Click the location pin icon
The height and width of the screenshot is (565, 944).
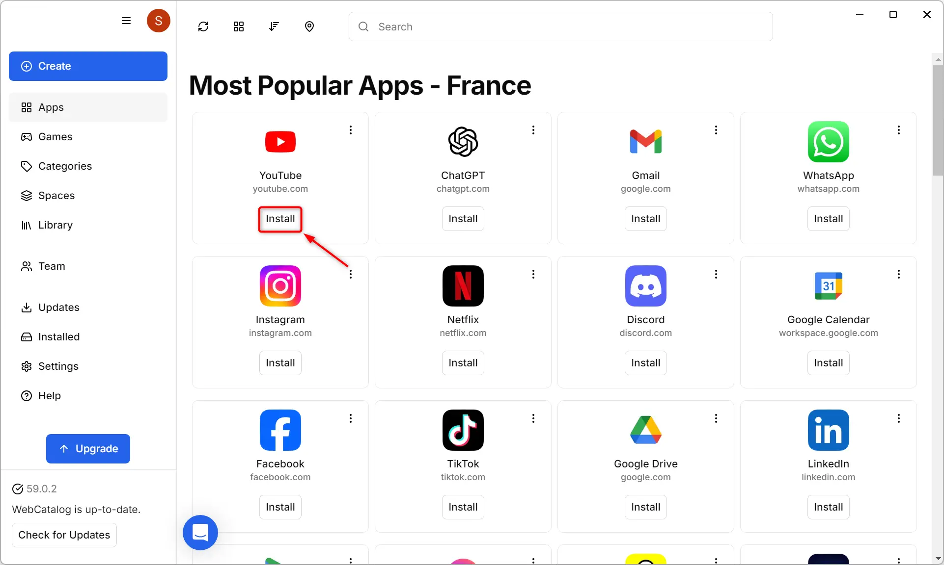pyautogui.click(x=310, y=26)
